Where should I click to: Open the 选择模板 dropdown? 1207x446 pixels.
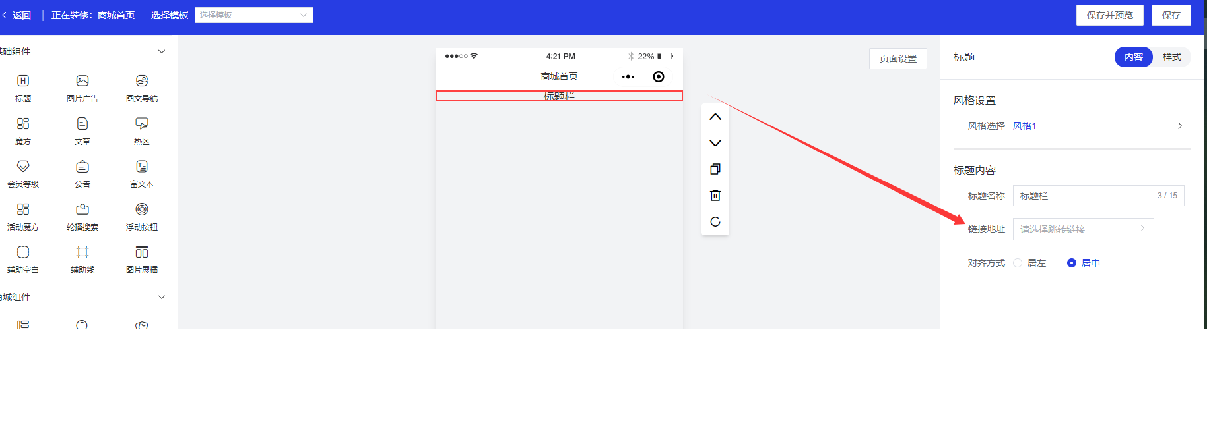253,15
